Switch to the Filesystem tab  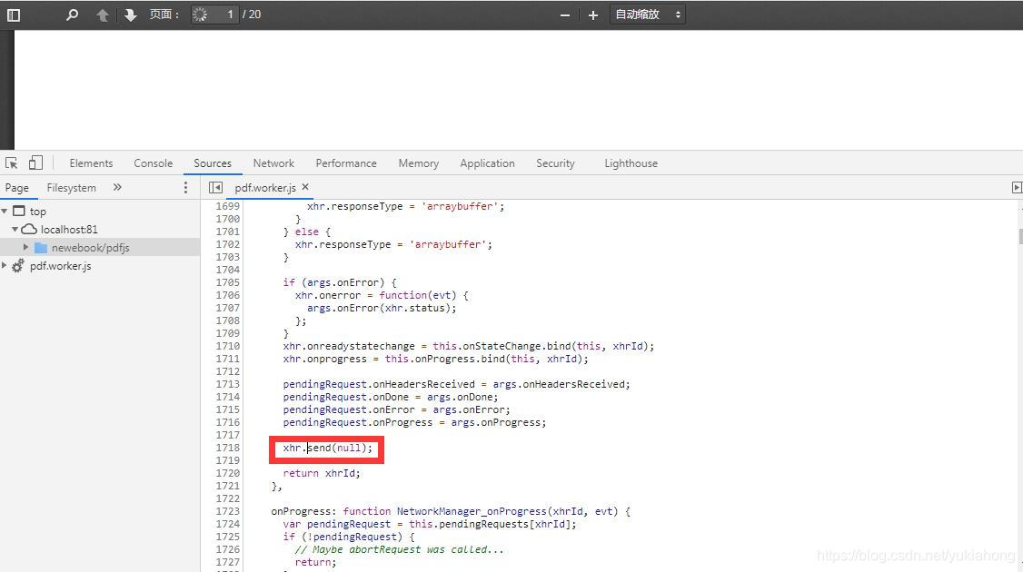click(71, 187)
